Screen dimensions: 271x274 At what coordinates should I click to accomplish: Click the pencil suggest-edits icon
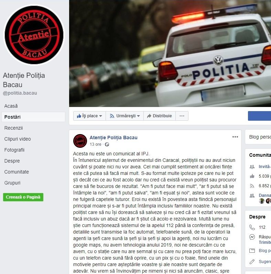(252, 262)
